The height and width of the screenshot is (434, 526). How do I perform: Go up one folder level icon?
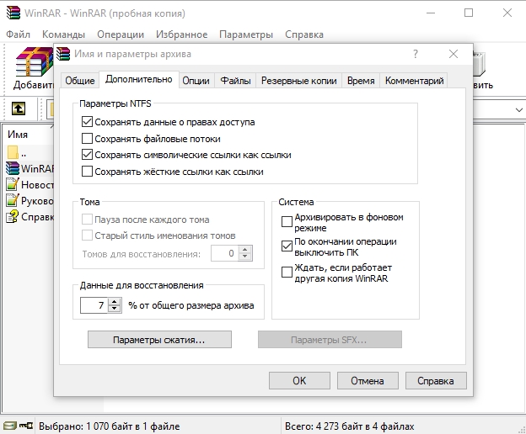(18, 108)
